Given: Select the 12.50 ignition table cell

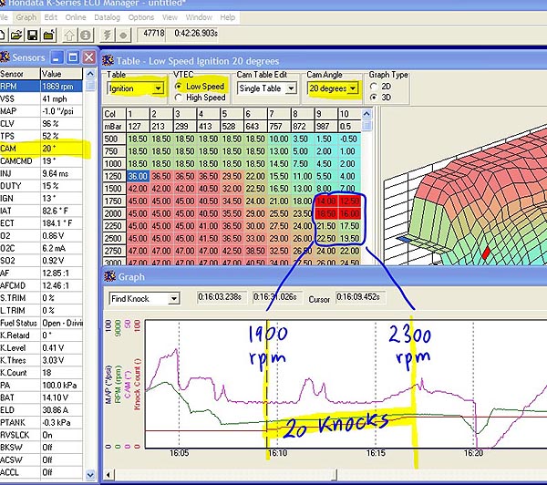Looking at the screenshot, I should coord(349,201).
